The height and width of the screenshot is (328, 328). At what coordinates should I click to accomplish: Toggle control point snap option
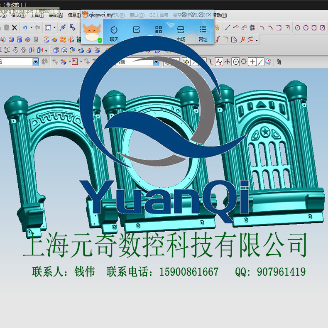point(211,62)
